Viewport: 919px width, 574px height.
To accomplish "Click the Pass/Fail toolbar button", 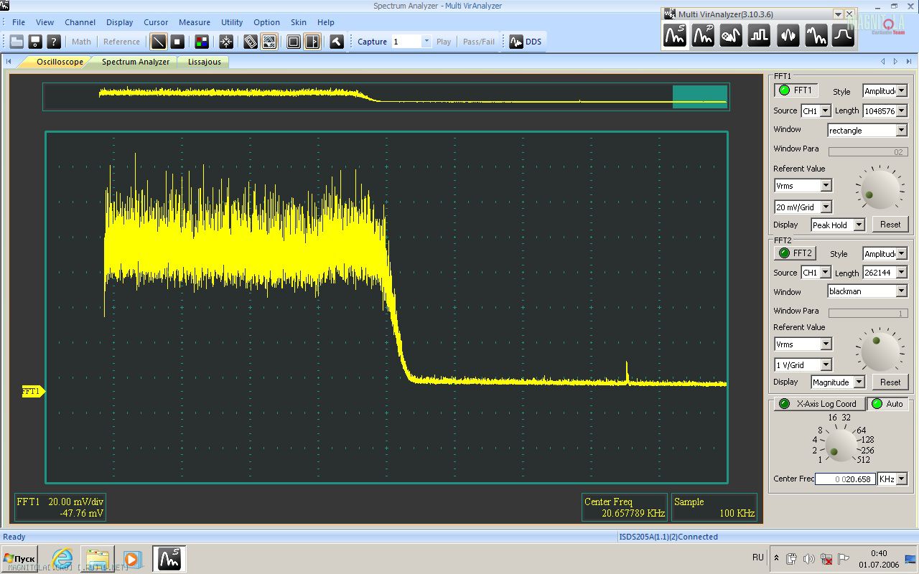I will point(479,42).
